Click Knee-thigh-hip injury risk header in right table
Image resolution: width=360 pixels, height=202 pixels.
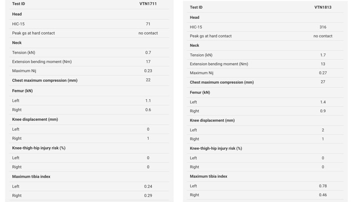pyautogui.click(x=216, y=149)
